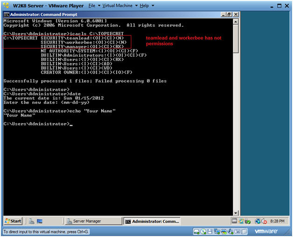Click Command Prompt scrollbar down arrow

(x=236, y=213)
